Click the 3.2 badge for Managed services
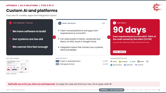166x93 pixels. [57, 64]
